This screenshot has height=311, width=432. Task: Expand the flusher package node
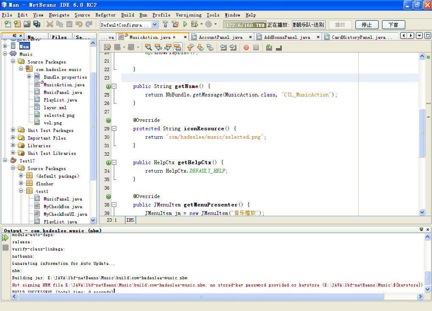pos(21,183)
